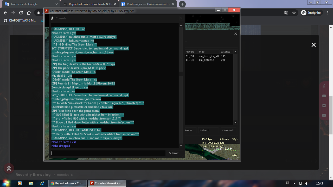Select the zm_defense server row
This screenshot has width=333, height=187.
coord(209,60)
